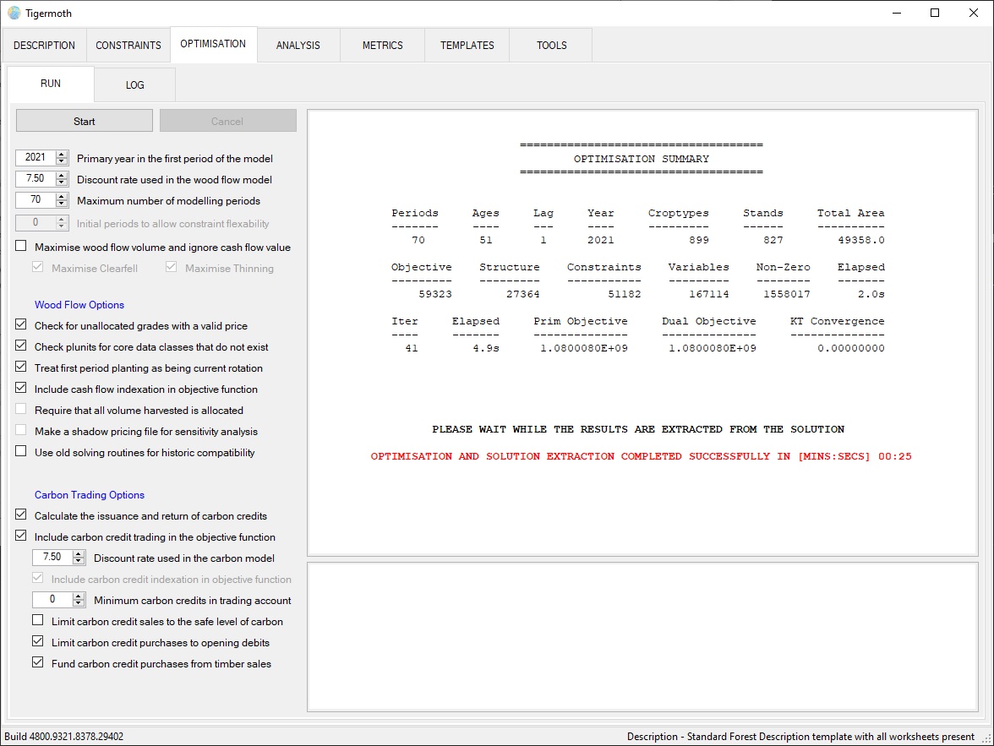
Task: Decrease carbon model discount rate down arrow
Action: point(79,561)
